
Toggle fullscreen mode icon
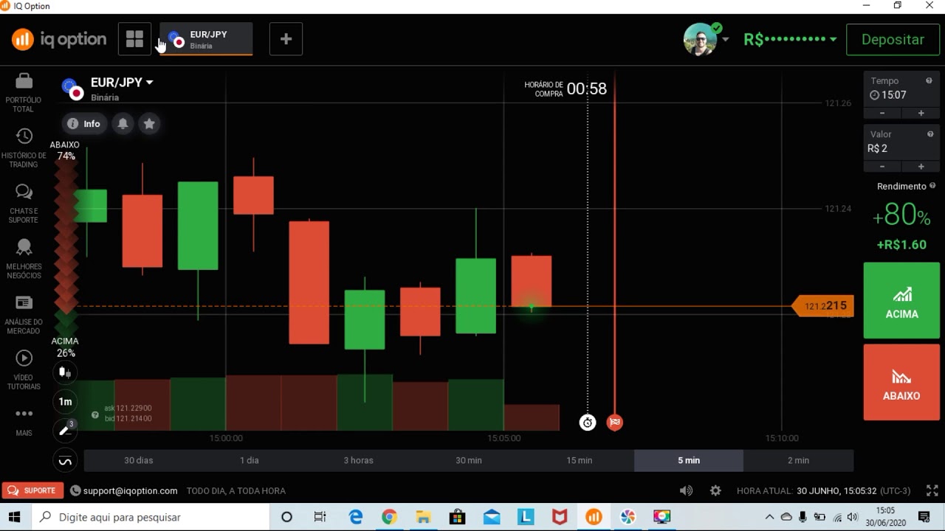[x=932, y=490]
